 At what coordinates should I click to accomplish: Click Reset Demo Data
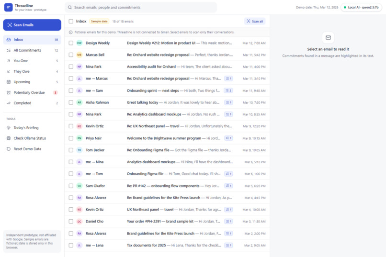(x=32, y=149)
